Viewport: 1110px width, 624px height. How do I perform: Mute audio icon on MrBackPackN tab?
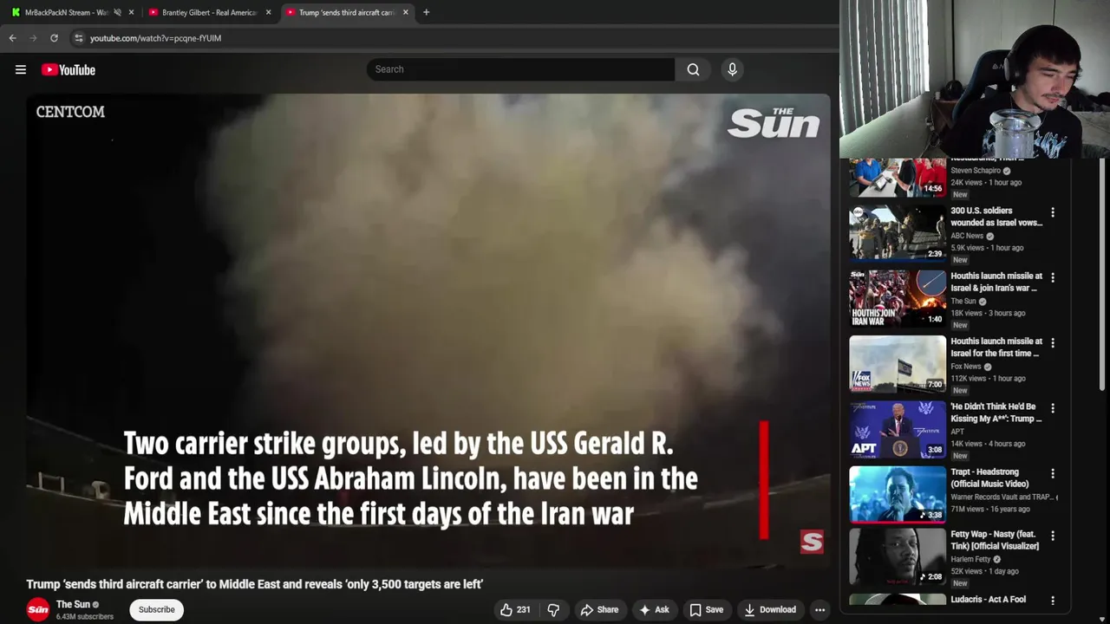(x=117, y=12)
